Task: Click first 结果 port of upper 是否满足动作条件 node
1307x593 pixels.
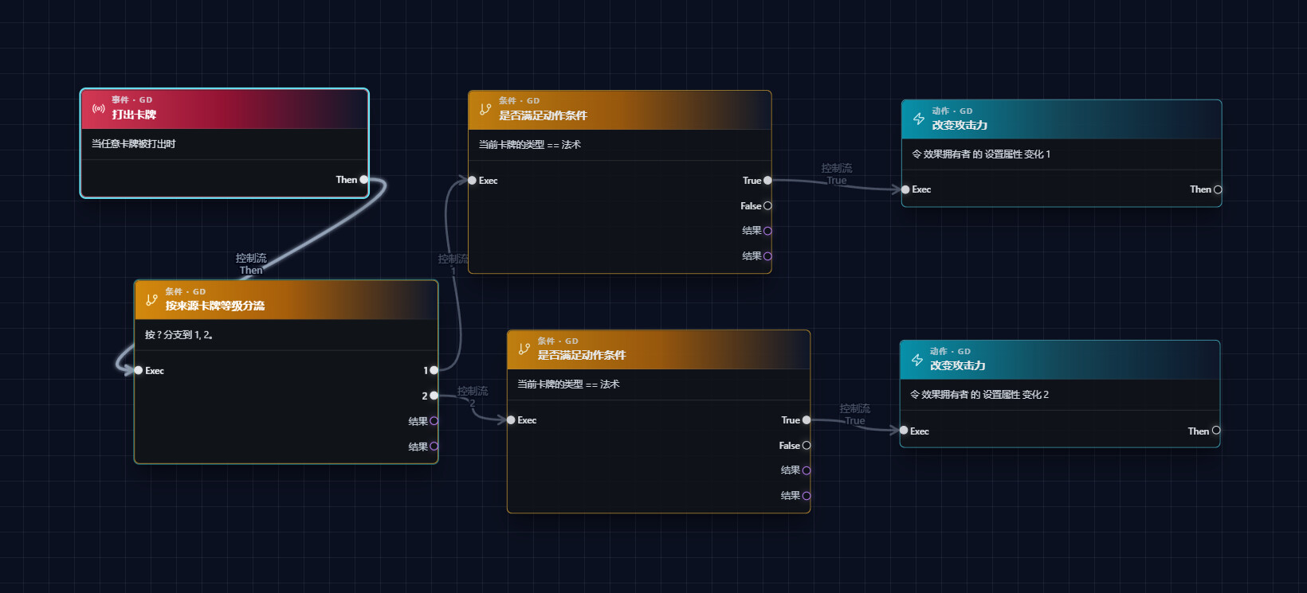Action: pyautogui.click(x=767, y=231)
